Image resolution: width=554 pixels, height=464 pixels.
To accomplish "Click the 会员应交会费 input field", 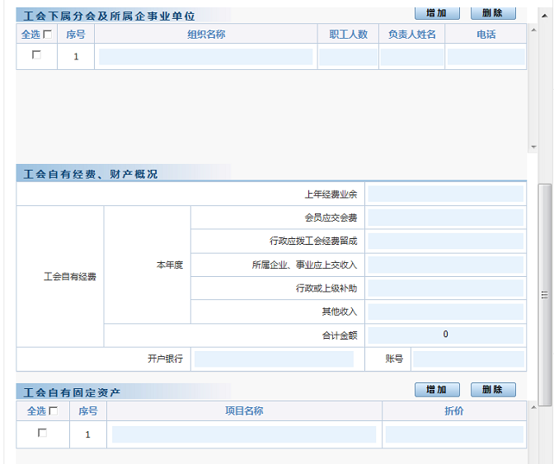I will tap(445, 218).
